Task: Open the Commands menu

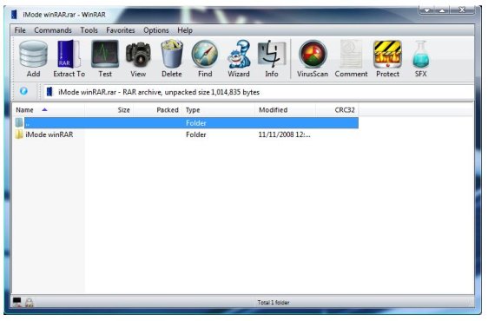Action: [53, 30]
